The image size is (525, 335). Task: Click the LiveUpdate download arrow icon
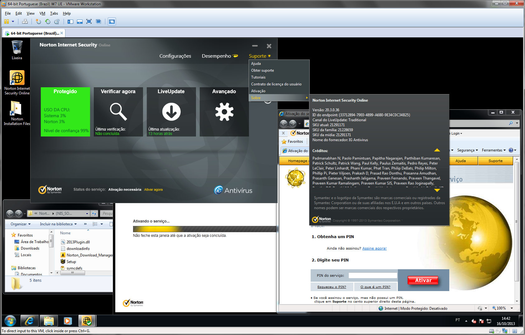[171, 112]
